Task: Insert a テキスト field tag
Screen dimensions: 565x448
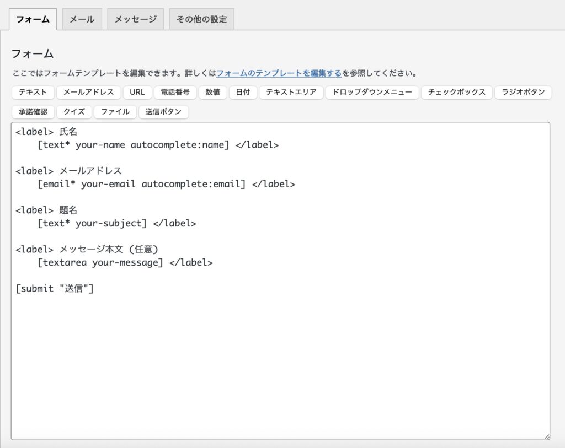Action: tap(33, 92)
